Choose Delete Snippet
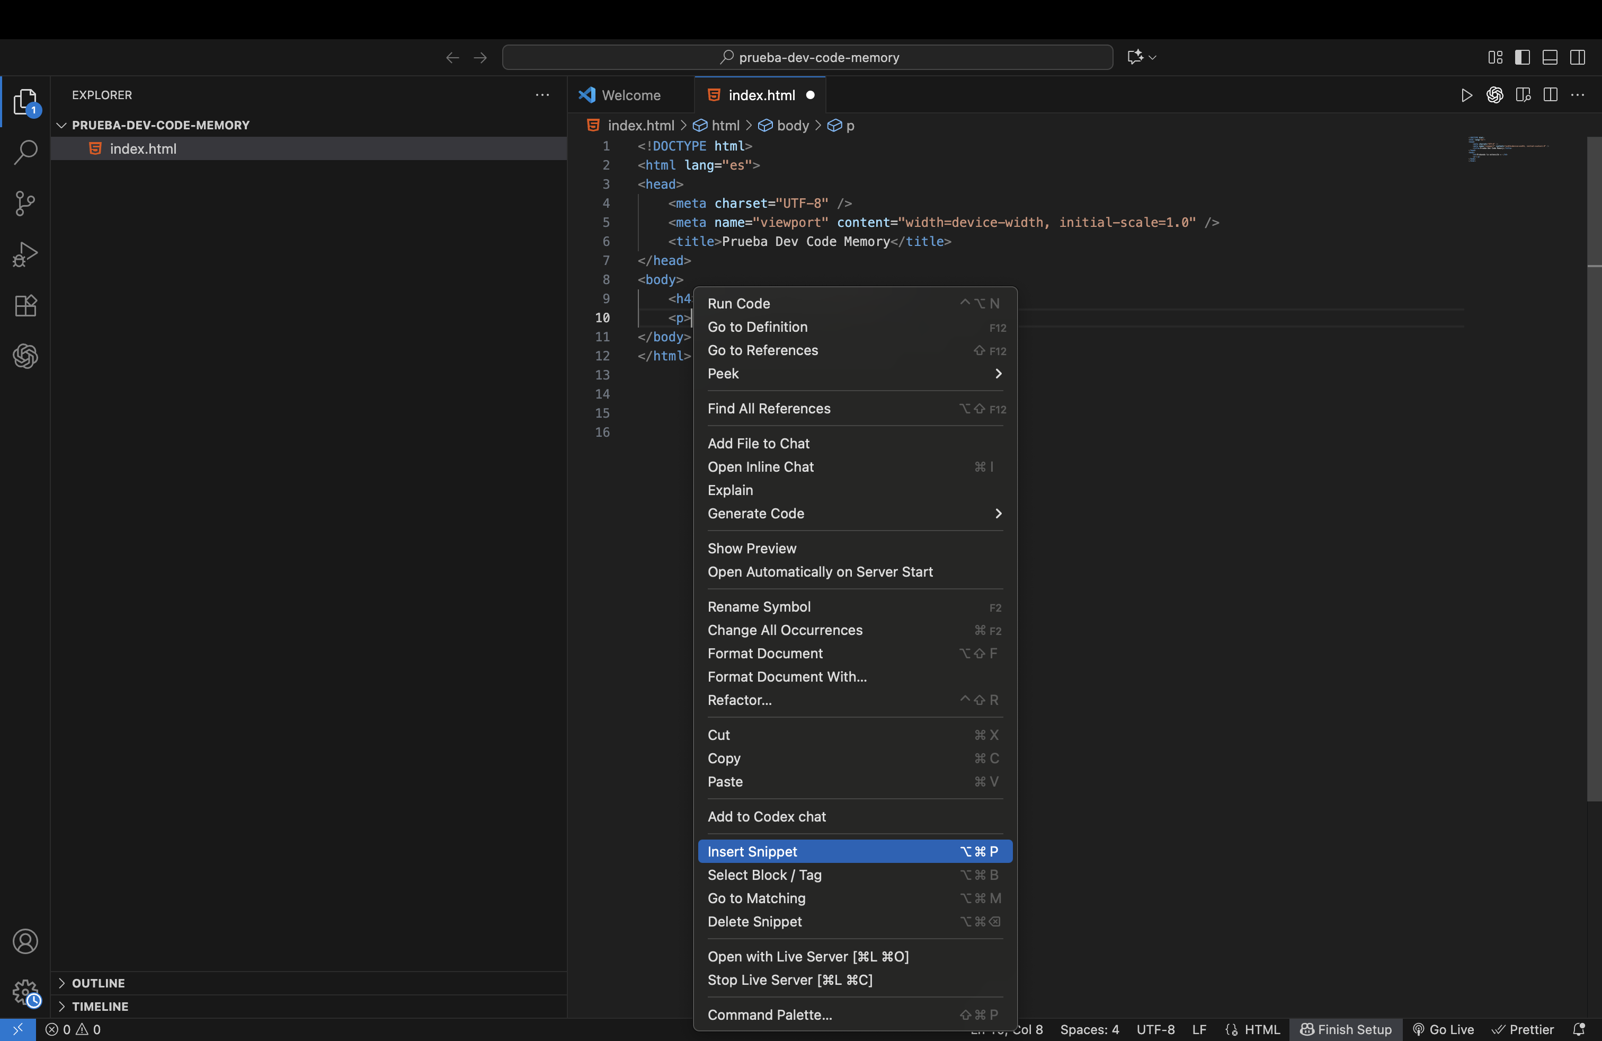The width and height of the screenshot is (1602, 1041). click(x=855, y=922)
